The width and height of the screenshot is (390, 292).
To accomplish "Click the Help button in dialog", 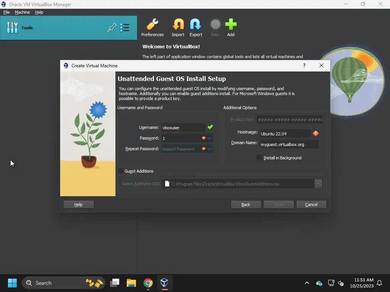I will 78,204.
